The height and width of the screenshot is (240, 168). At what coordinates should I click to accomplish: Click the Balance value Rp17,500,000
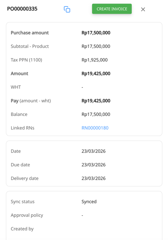click(x=96, y=114)
